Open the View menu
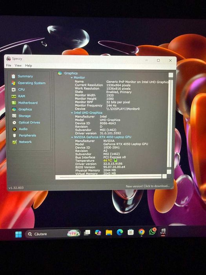The width and height of the screenshot is (206, 275). (18, 66)
